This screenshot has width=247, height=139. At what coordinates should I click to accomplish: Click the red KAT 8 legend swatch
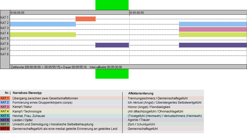point(5,129)
